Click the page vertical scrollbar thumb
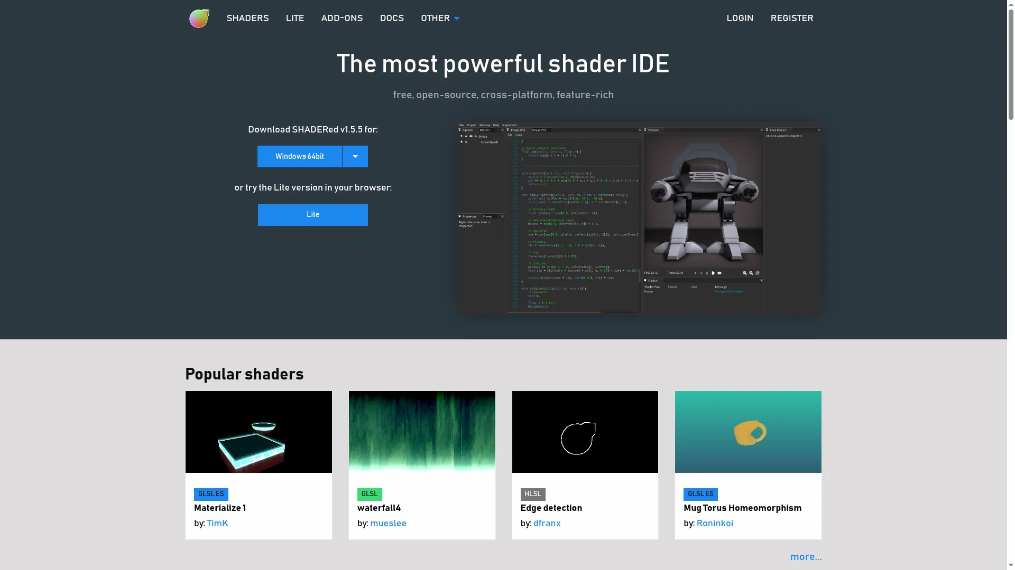The width and height of the screenshot is (1015, 570). click(x=1011, y=63)
